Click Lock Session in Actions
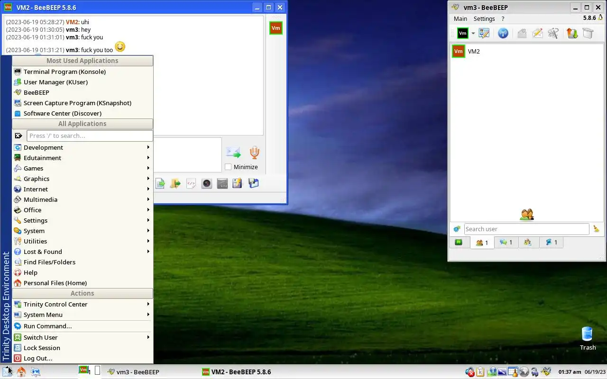 click(83, 348)
